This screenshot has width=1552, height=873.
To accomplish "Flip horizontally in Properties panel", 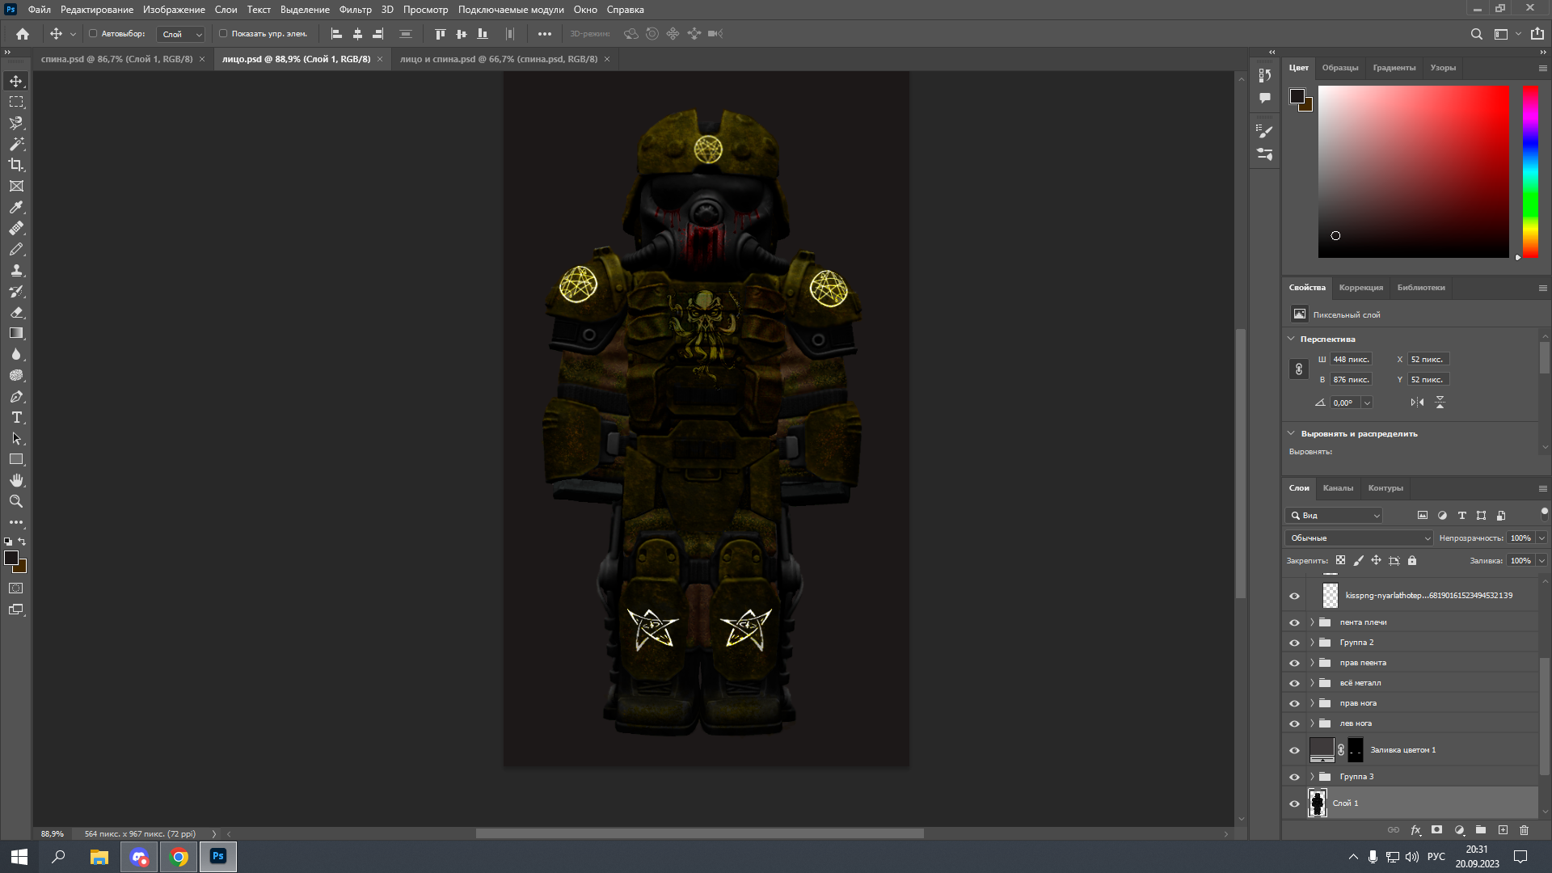I will [1417, 403].
